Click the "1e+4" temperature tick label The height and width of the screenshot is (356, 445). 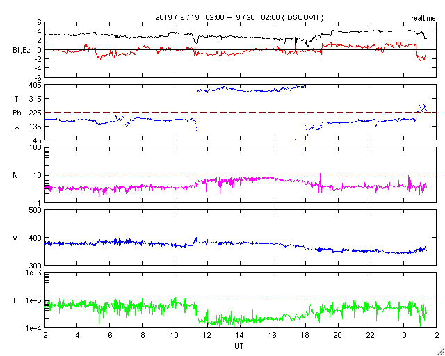coord(34,328)
